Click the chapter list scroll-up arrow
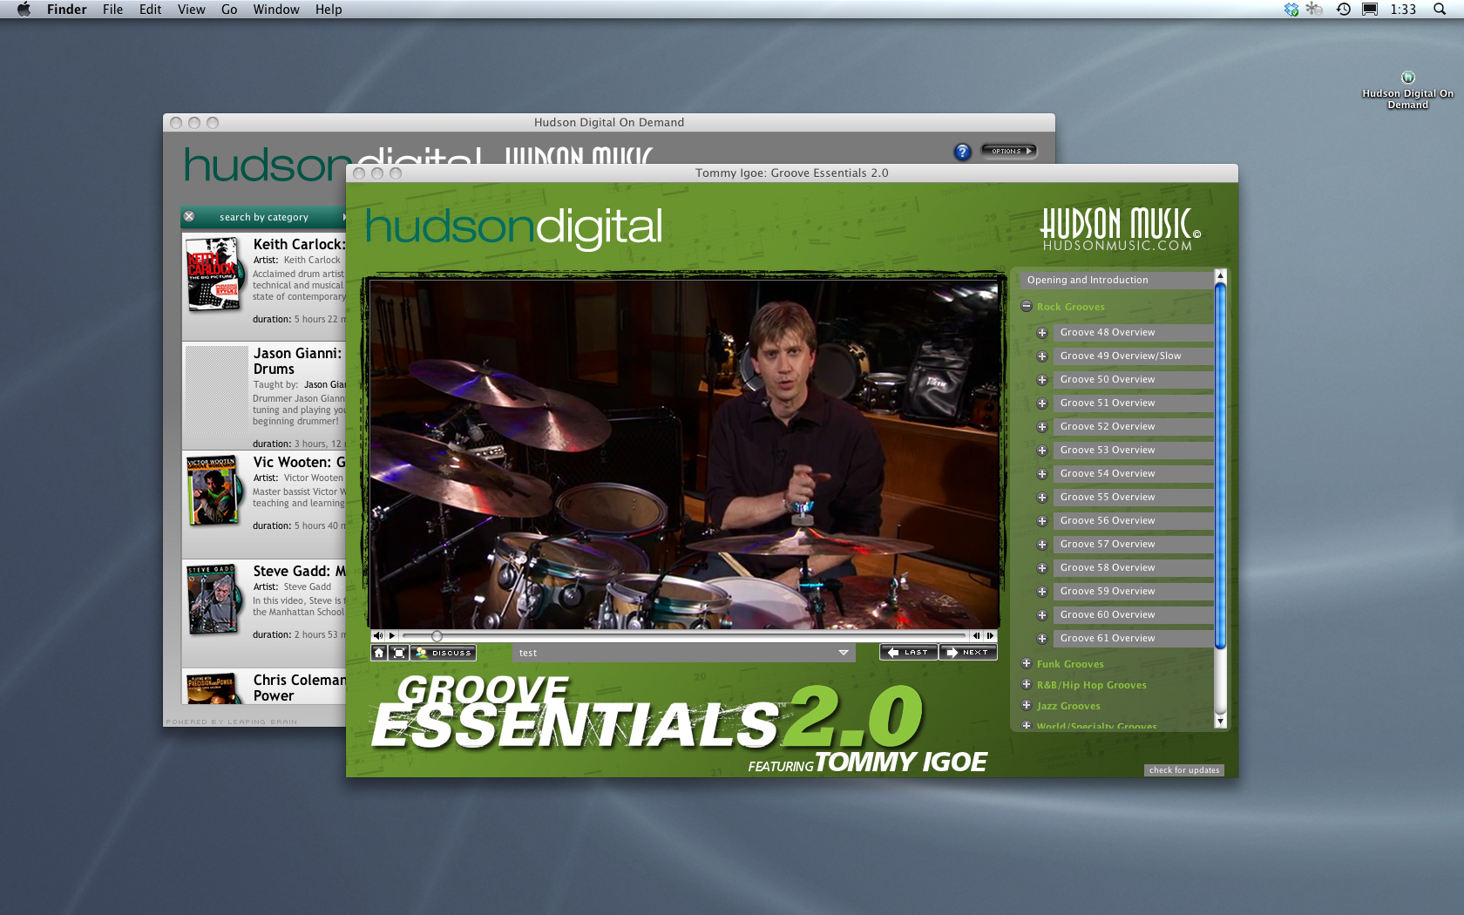 point(1220,275)
